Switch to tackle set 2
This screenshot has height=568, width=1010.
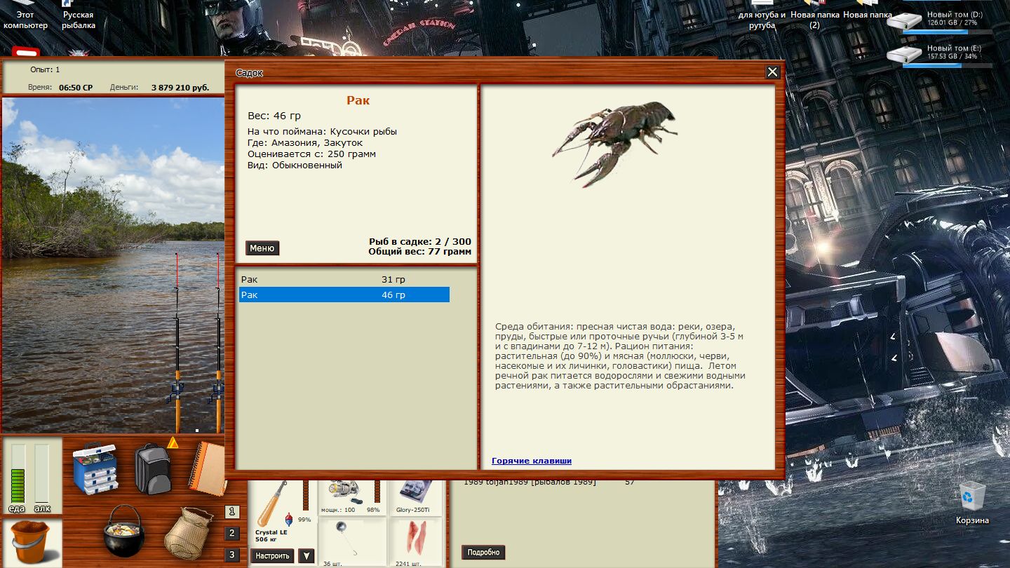coord(233,534)
